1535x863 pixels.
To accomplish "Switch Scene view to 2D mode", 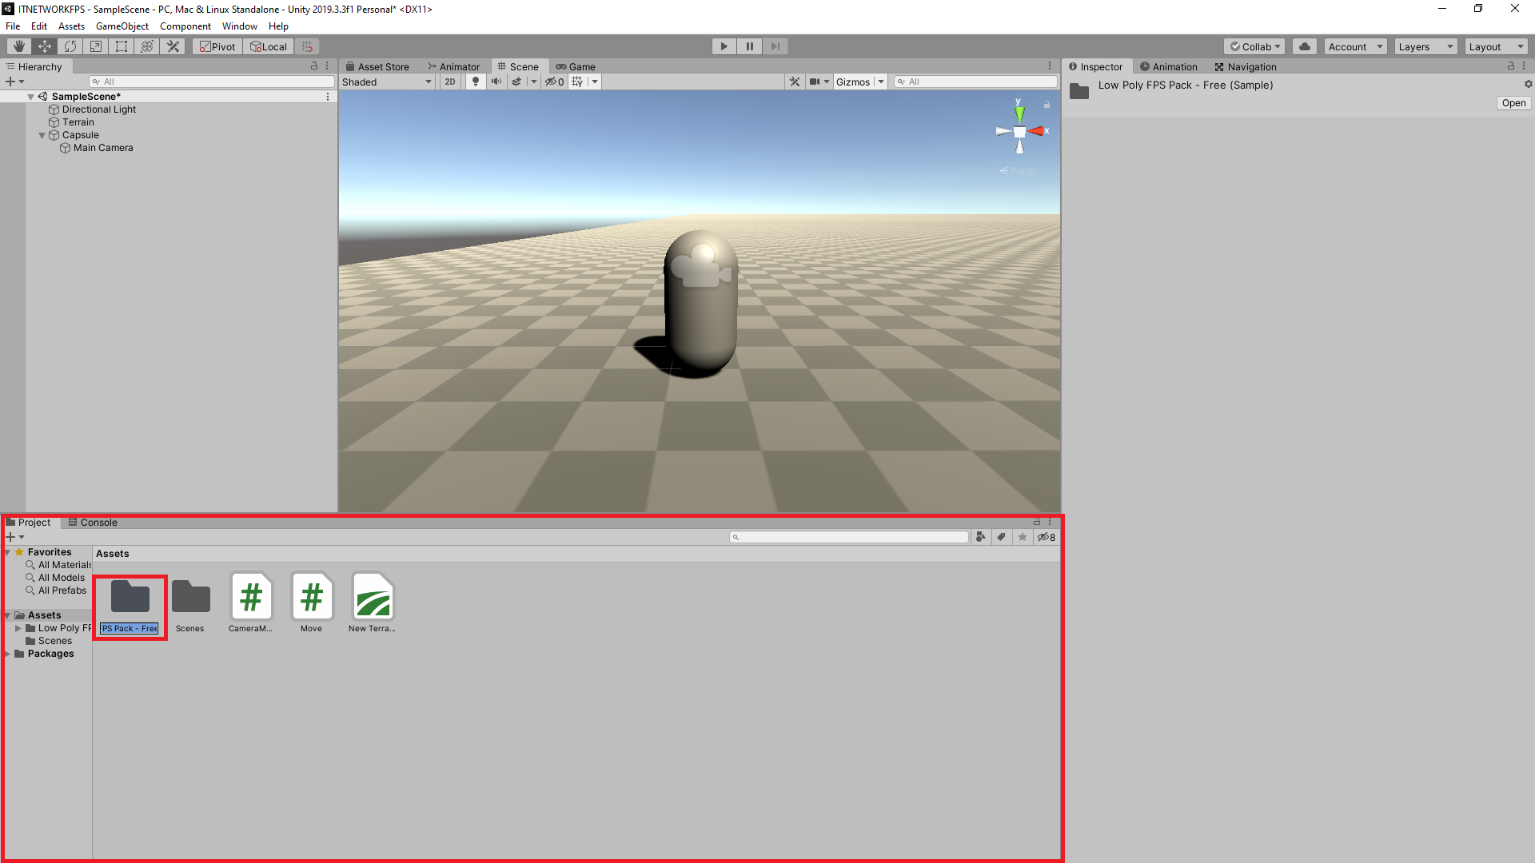I will point(449,81).
